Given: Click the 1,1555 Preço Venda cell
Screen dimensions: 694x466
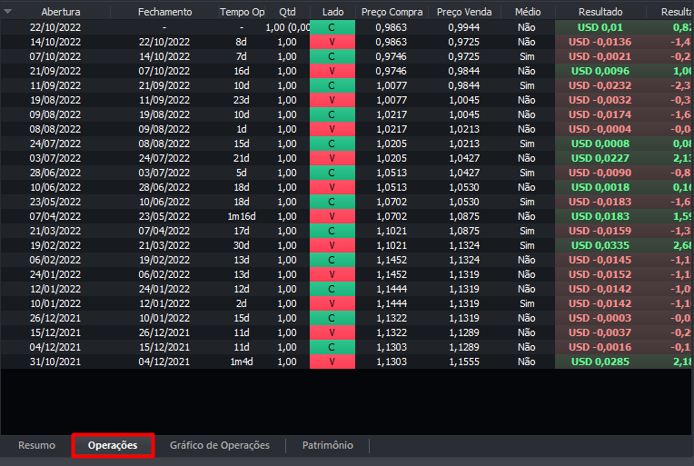Looking at the screenshot, I should click(464, 362).
